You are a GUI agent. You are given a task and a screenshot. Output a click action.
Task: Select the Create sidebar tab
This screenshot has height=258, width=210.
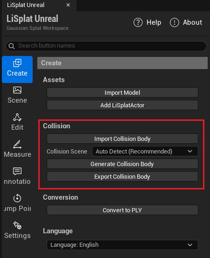(x=17, y=70)
